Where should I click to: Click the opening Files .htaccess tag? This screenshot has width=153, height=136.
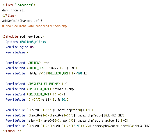[x=19, y=5]
